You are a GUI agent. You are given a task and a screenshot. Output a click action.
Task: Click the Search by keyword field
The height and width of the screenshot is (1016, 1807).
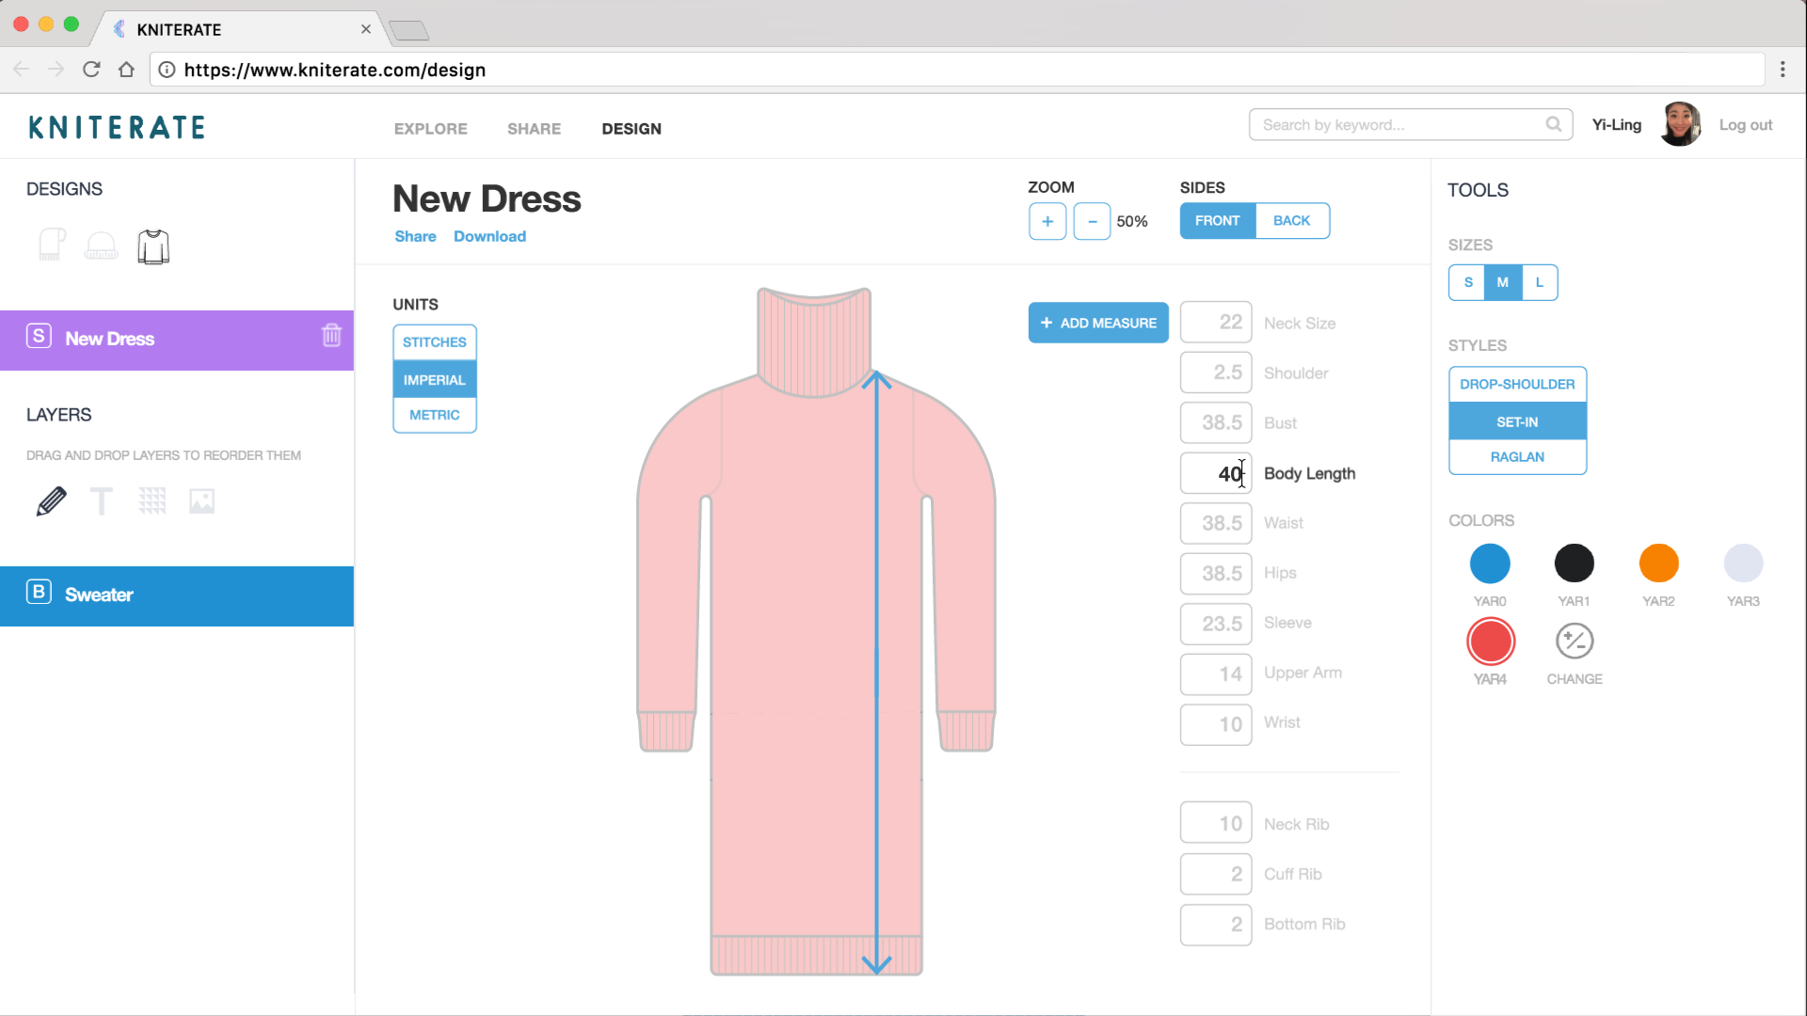click(x=1398, y=125)
